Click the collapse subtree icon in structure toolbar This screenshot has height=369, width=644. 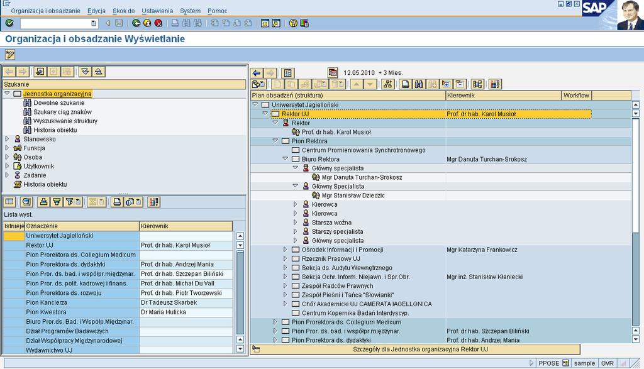pos(460,84)
